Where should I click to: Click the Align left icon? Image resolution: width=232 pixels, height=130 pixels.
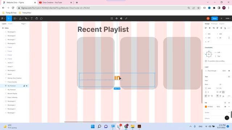tap(206, 28)
